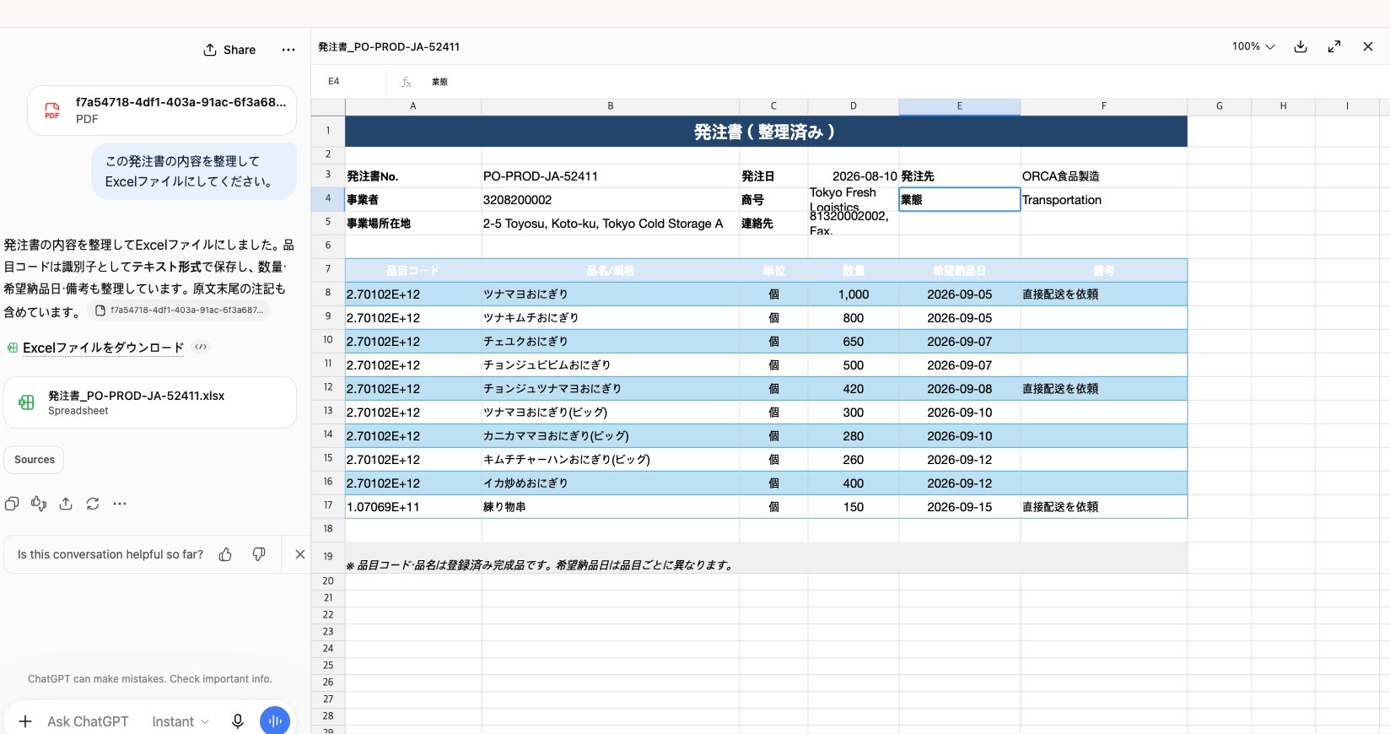Select cell ORCA食品製造

pyautogui.click(x=1104, y=176)
